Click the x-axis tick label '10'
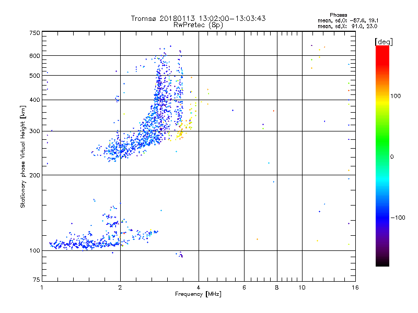This screenshot has width=418, height=313. click(x=302, y=287)
